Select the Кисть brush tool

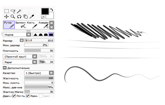32,25
